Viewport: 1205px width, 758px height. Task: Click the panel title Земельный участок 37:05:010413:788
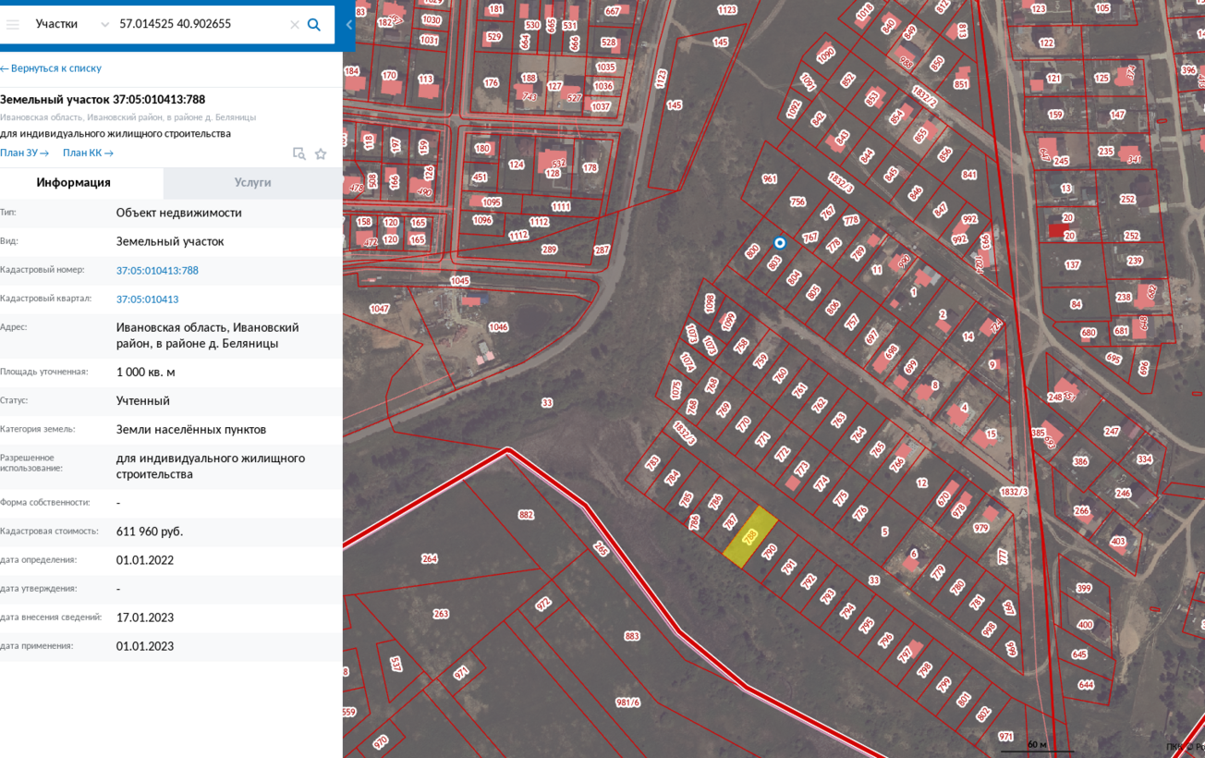click(103, 100)
